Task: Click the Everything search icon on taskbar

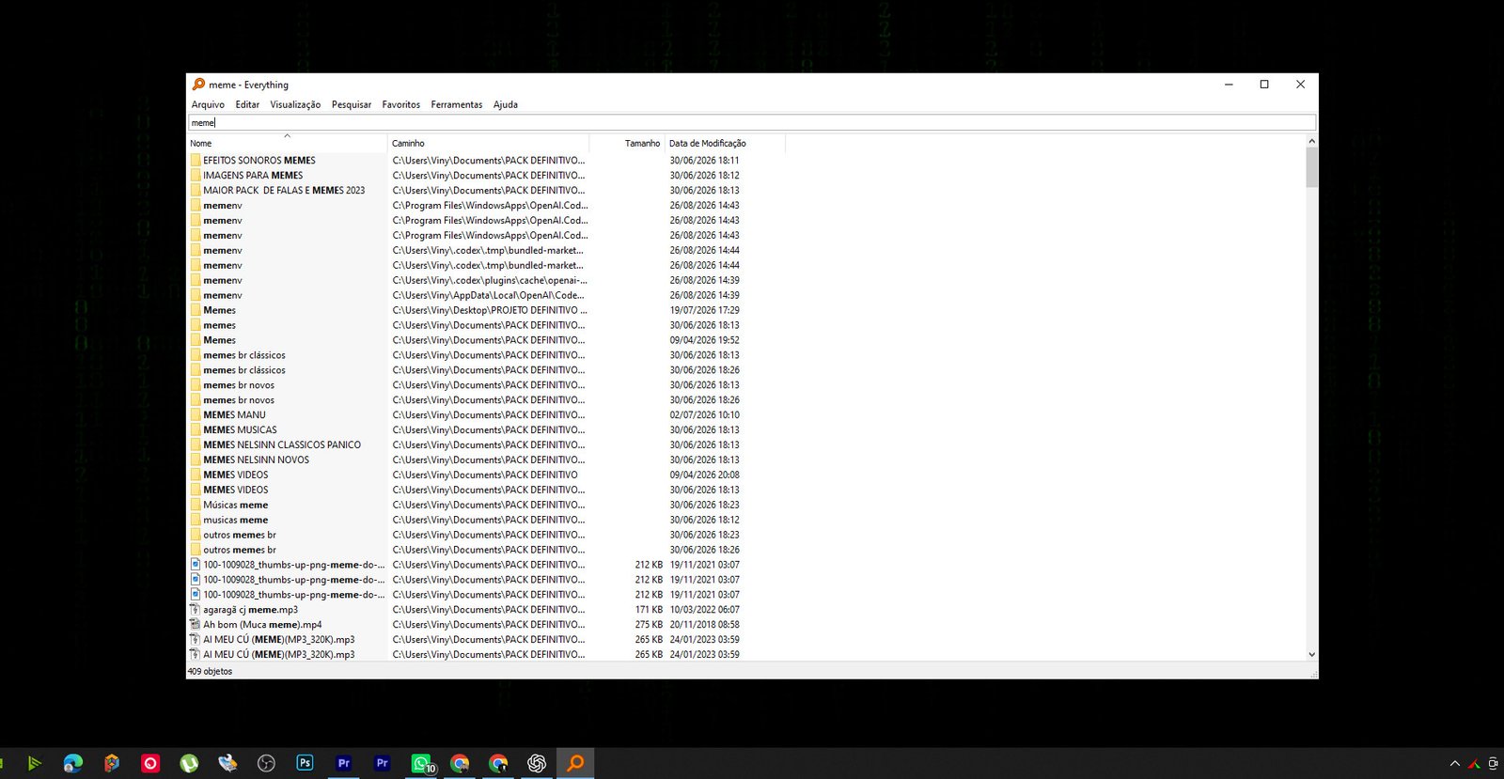Action: click(x=575, y=763)
